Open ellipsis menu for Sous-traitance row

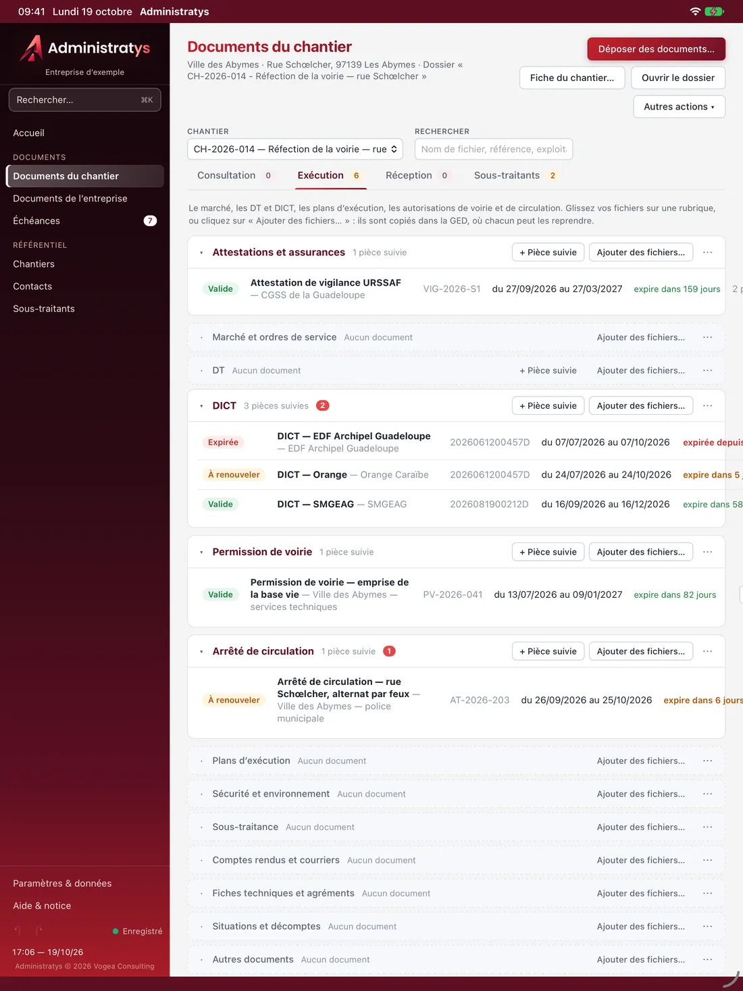click(x=708, y=827)
